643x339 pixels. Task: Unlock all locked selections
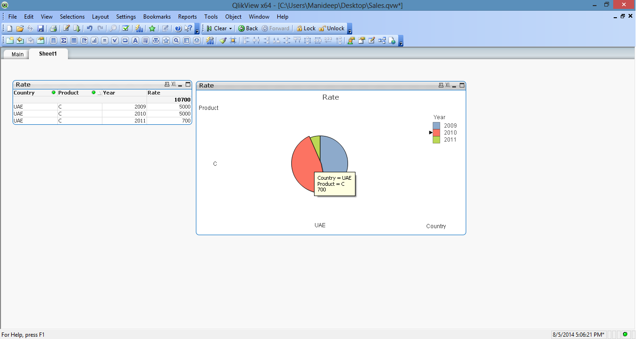(x=332, y=28)
